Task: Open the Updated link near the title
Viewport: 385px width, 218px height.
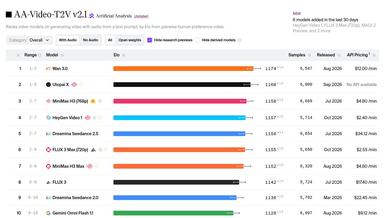Action: pyautogui.click(x=141, y=16)
